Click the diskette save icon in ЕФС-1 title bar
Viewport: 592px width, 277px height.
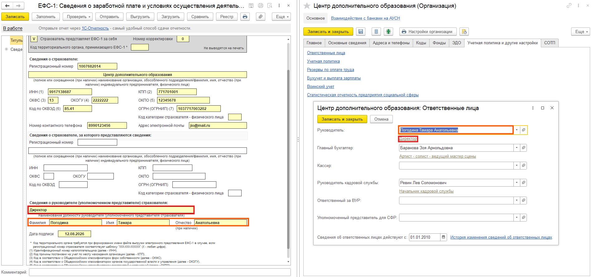tap(251, 6)
